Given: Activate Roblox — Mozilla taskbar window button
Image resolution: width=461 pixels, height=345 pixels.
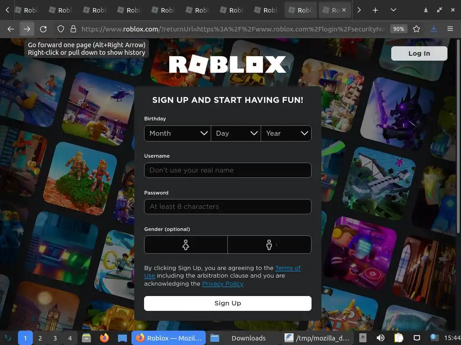Looking at the screenshot, I should coord(168,338).
